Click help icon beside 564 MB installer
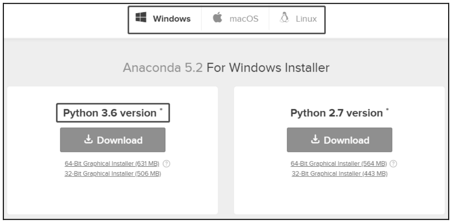452x223 pixels. pos(394,164)
